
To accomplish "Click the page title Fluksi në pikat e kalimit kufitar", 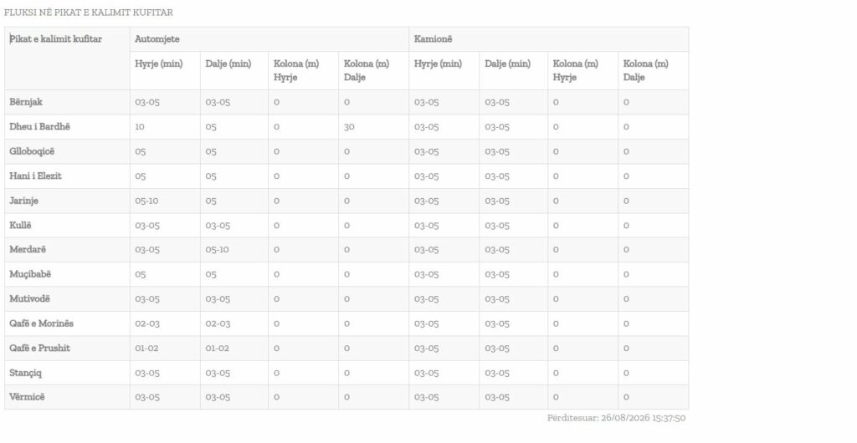I will [x=89, y=13].
